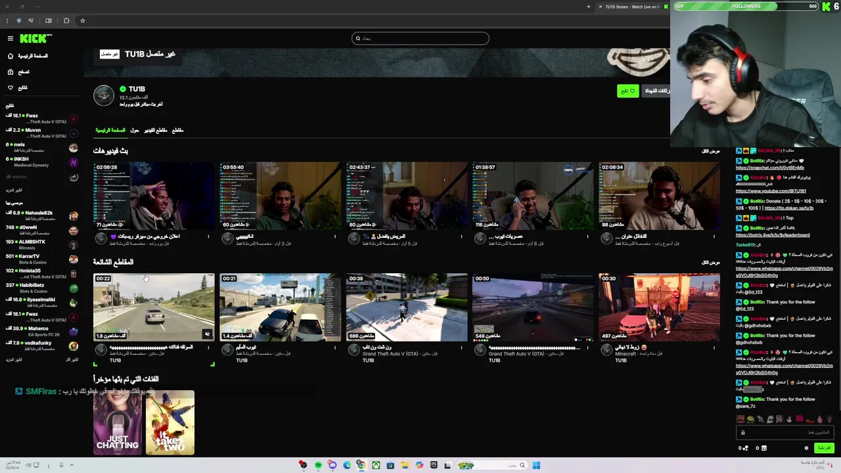Open the Videos tab under TU1B
Screen dimensions: 841x473
point(156,130)
